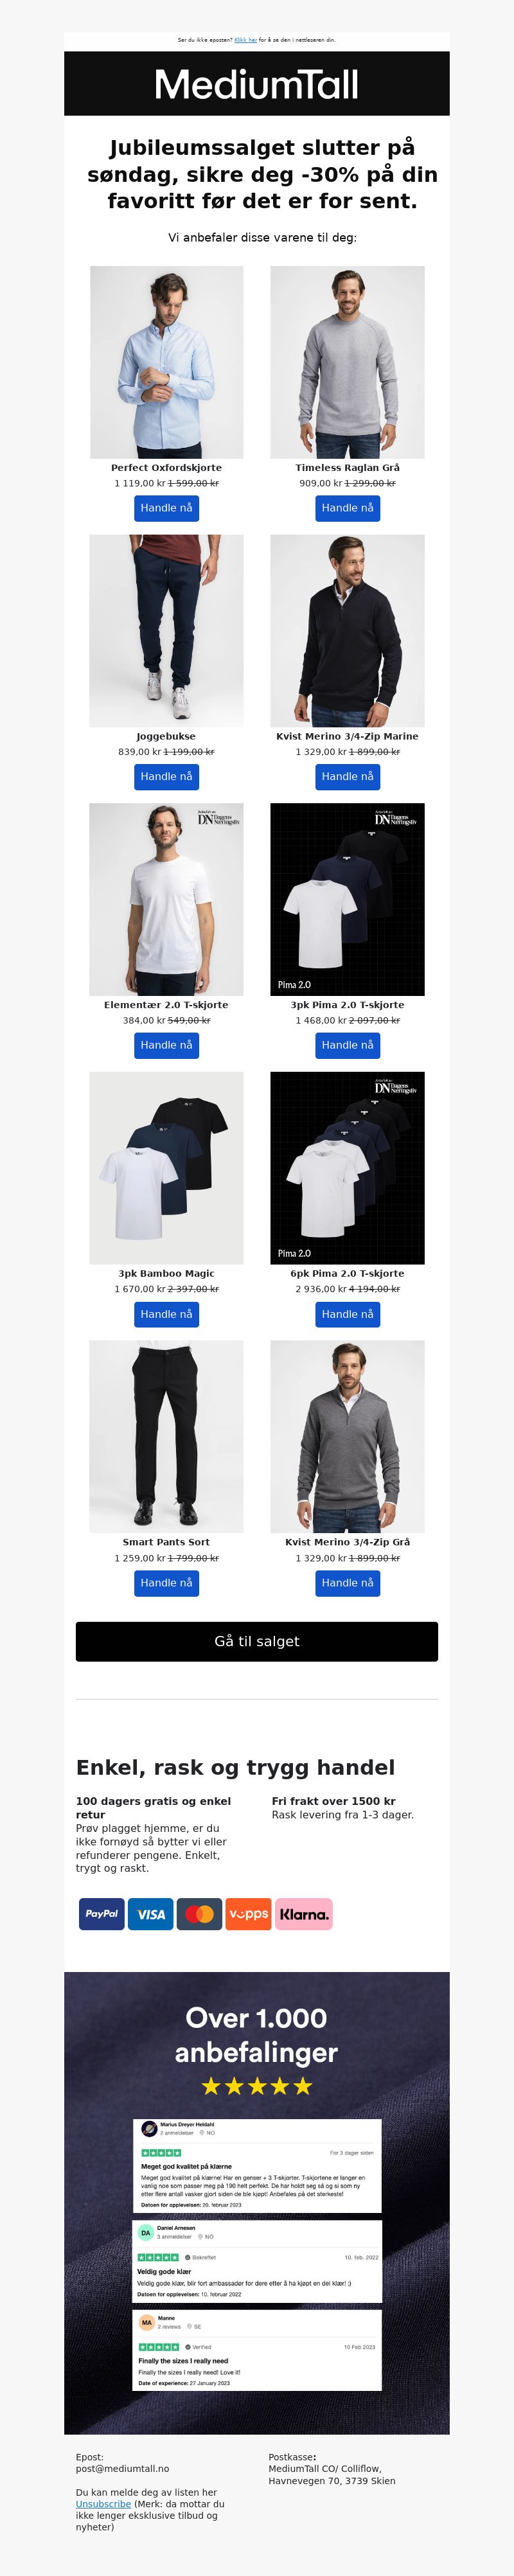Click the PayPal payment icon

tap(101, 1914)
